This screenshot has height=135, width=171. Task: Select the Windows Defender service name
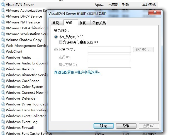[x=21, y=98]
